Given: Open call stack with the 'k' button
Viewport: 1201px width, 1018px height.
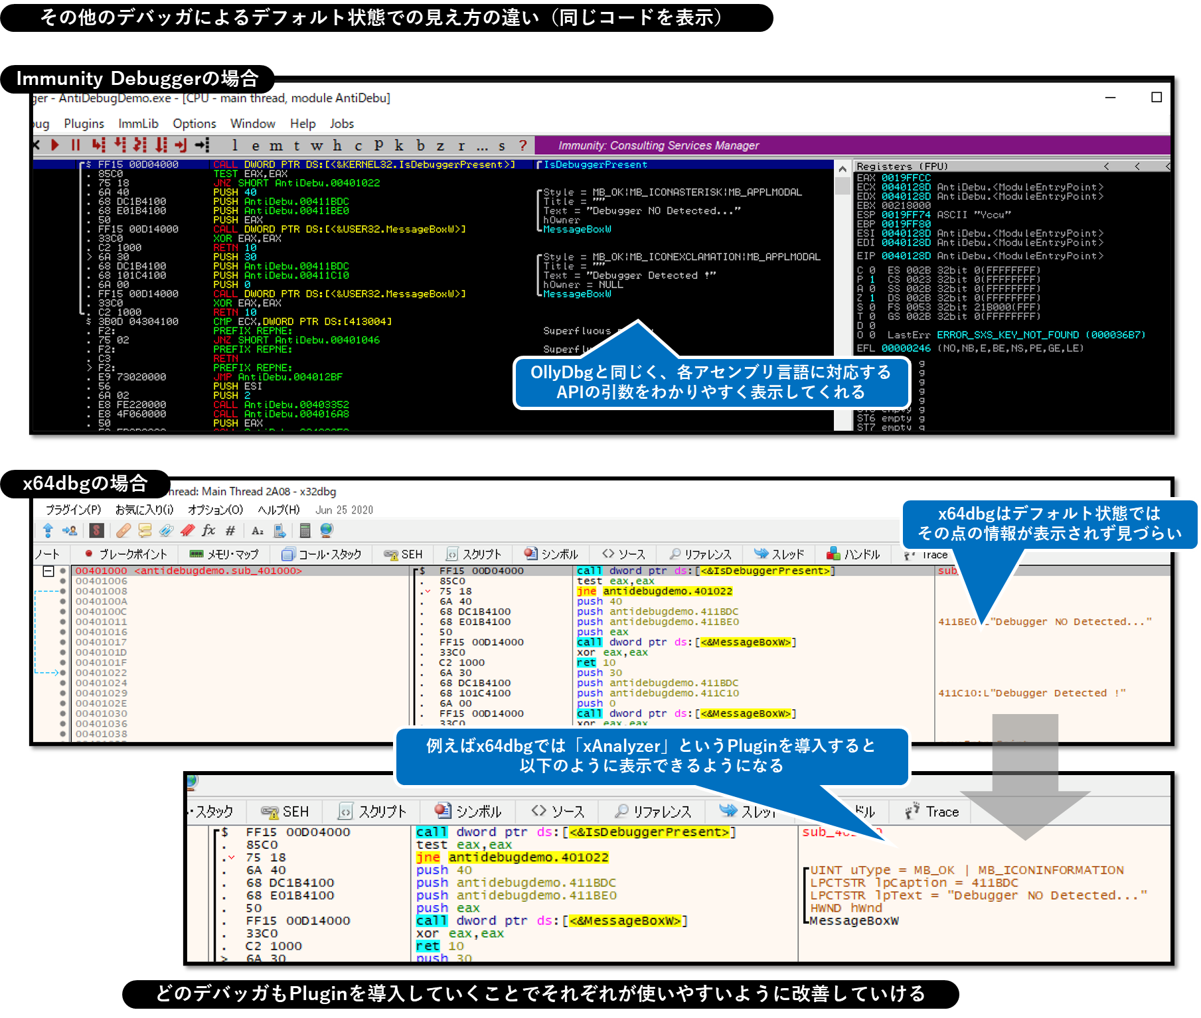Looking at the screenshot, I should [399, 145].
